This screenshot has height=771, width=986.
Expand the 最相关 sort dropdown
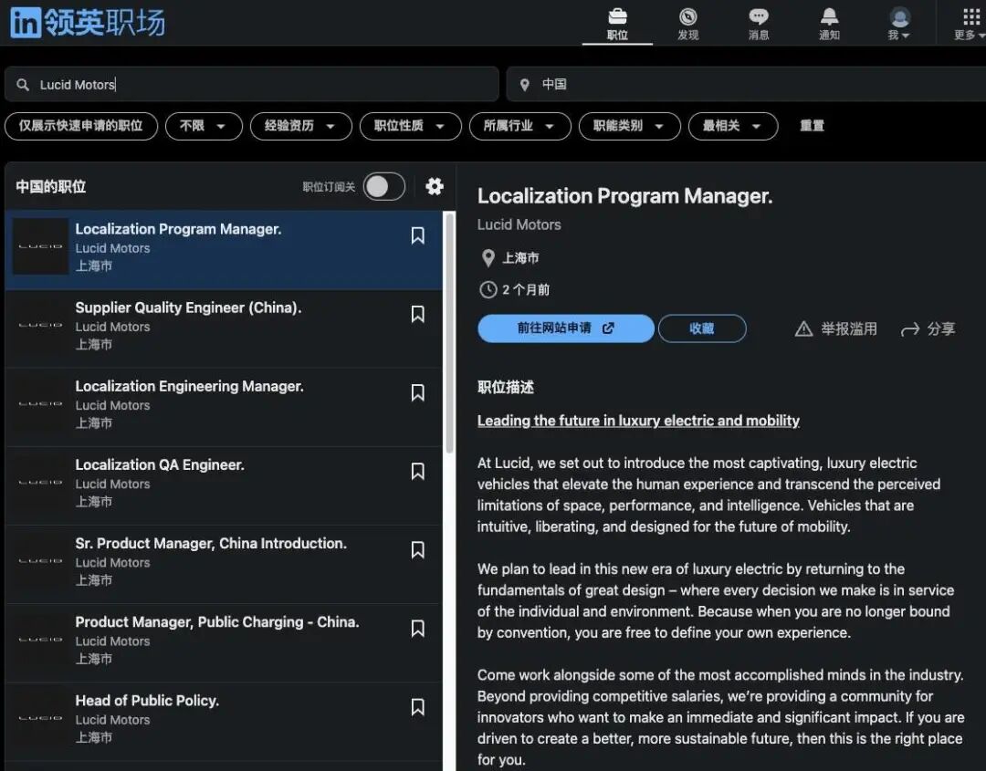click(733, 126)
